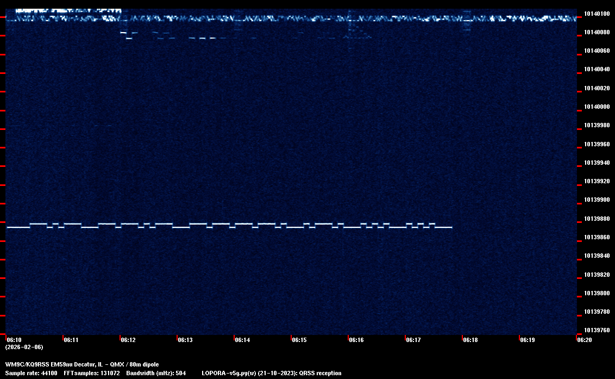Click the end of the bright FSK trace

click(x=451, y=227)
